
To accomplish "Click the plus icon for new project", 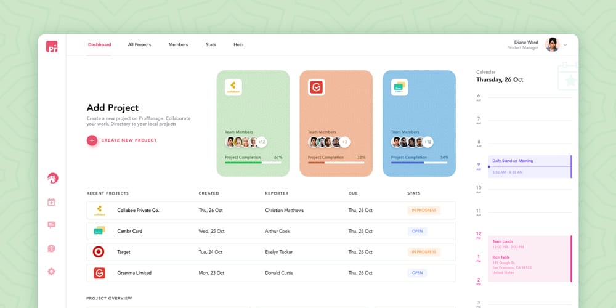I will [92, 140].
